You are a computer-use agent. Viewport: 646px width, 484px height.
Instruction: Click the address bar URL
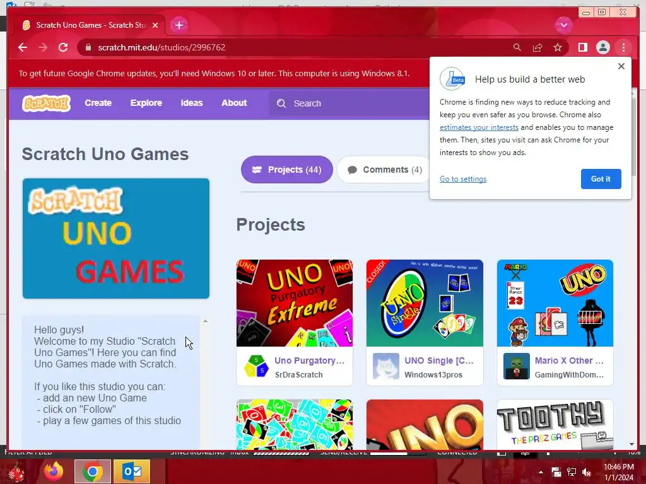coord(161,47)
